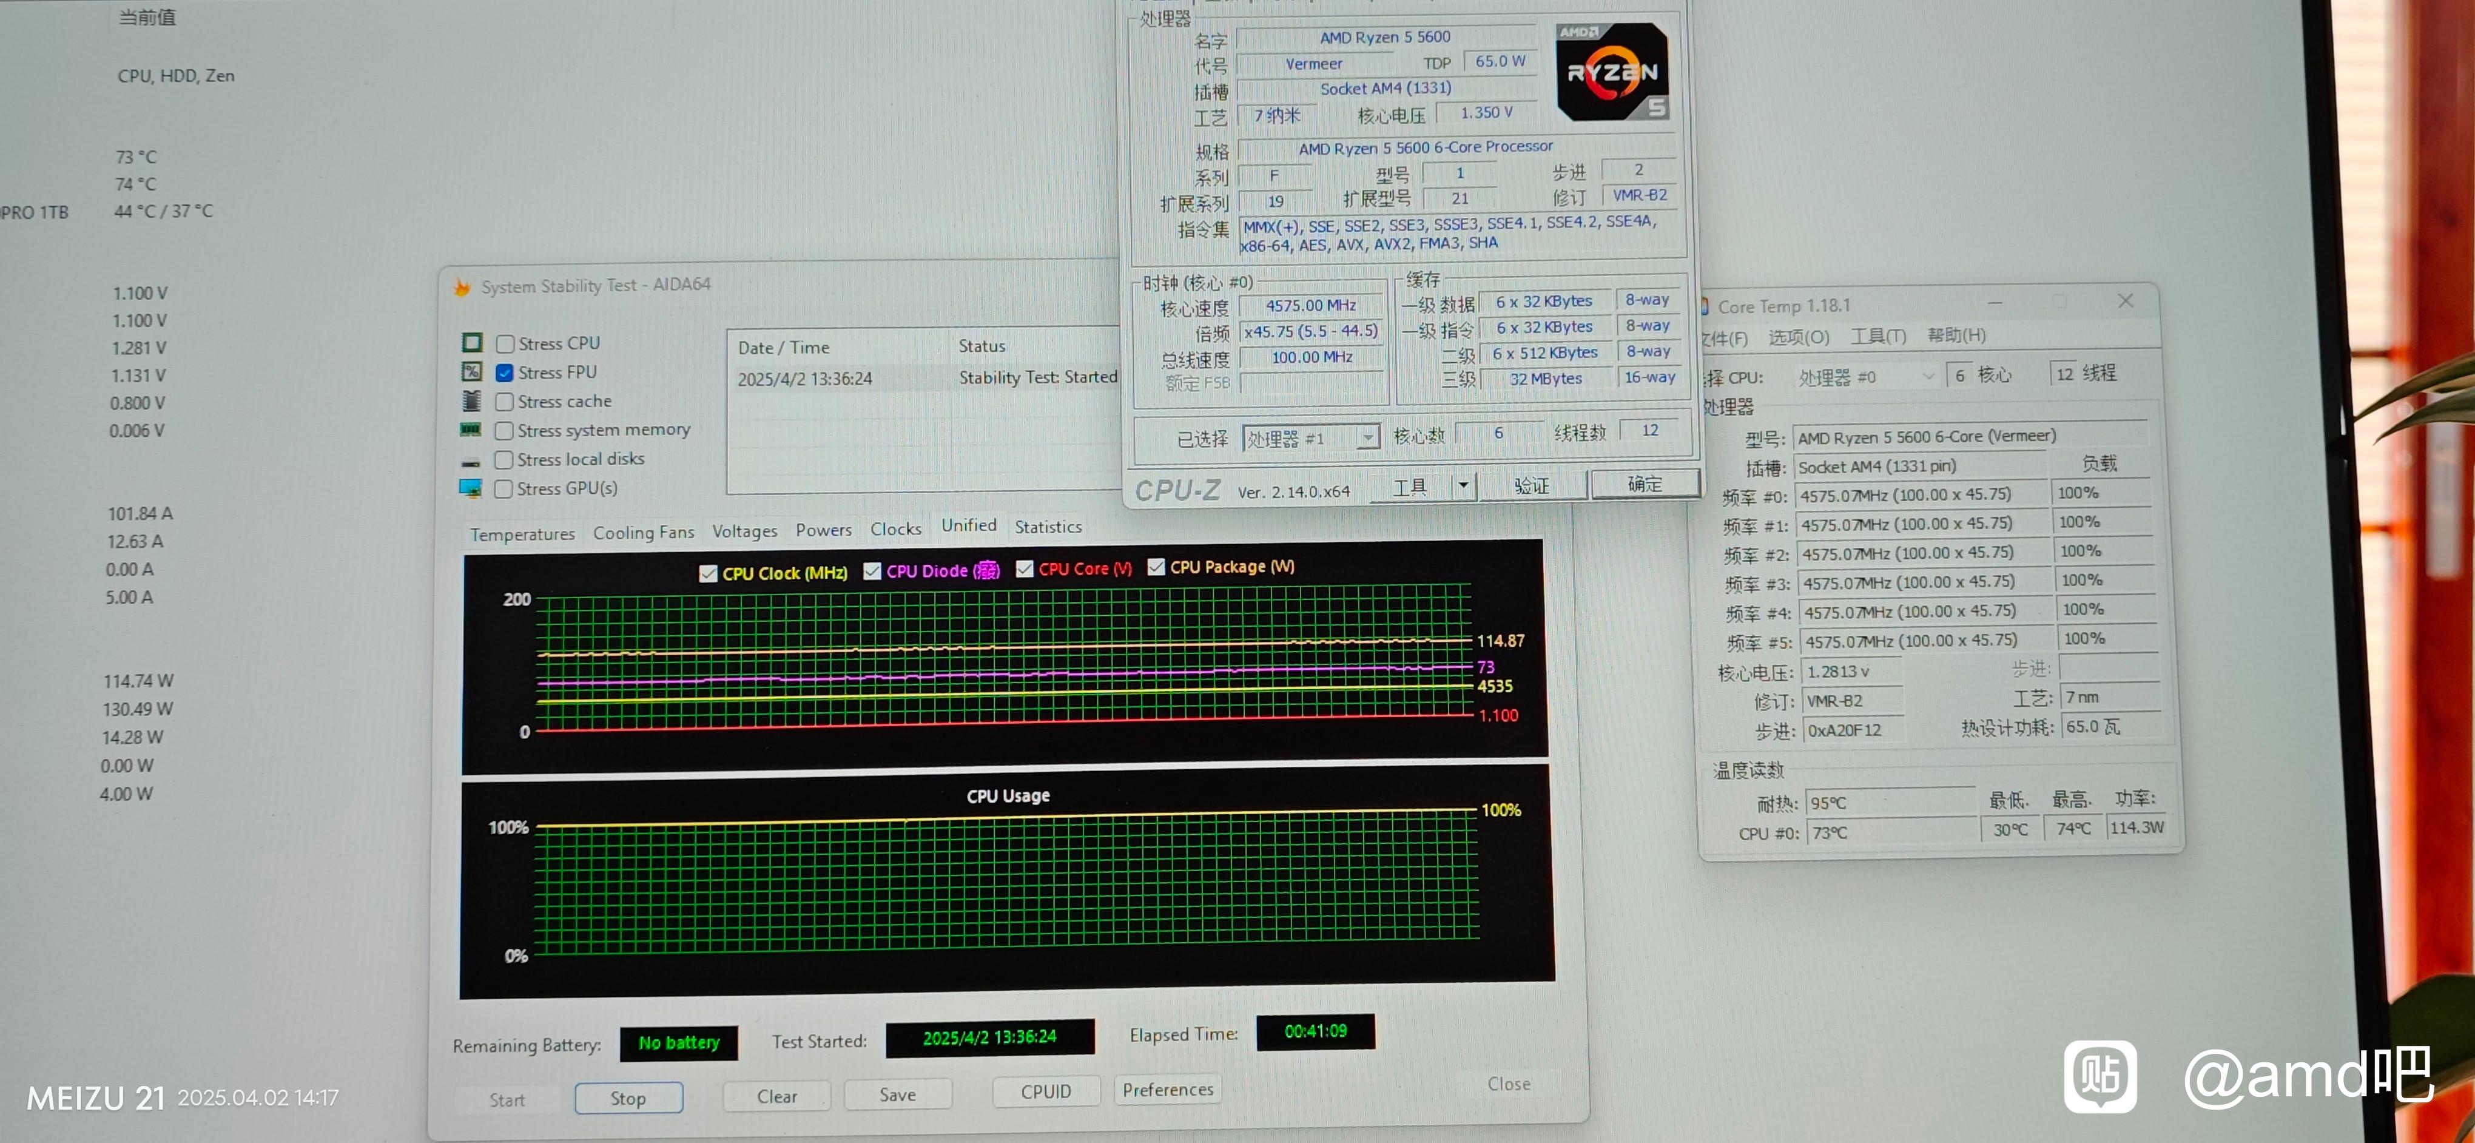The width and height of the screenshot is (2475, 1143).
Task: Switch to the Unified tab
Action: (969, 525)
